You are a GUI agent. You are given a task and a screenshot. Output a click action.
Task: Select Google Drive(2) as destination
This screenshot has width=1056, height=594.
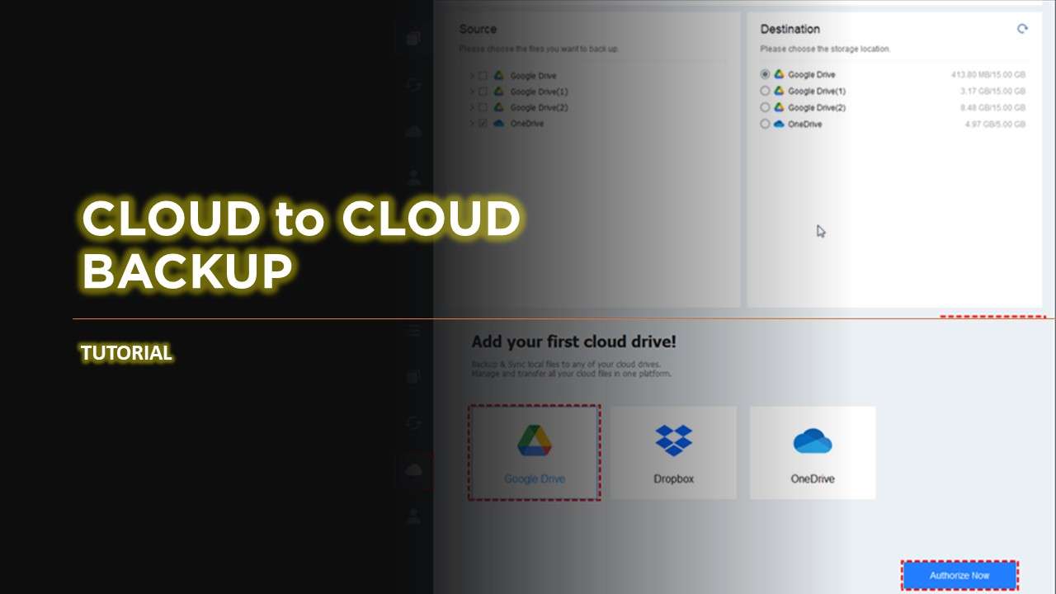click(x=765, y=107)
